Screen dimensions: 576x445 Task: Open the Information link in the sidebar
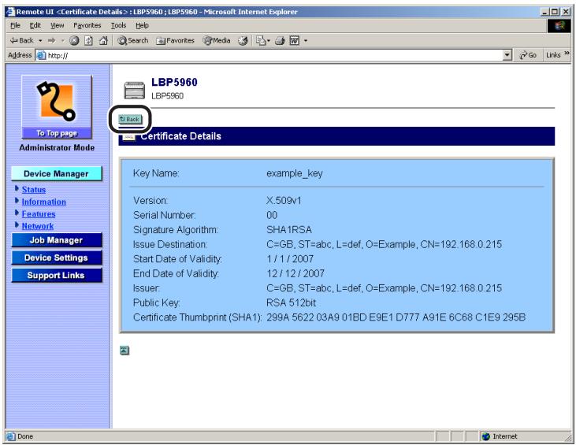43,202
